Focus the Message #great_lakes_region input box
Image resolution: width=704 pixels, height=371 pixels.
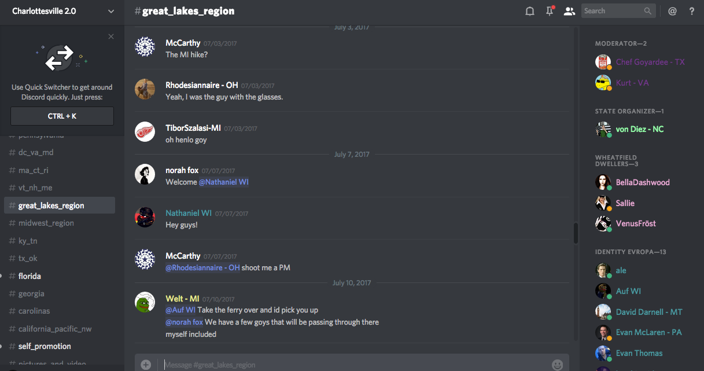(x=353, y=365)
